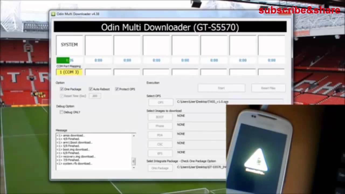Click the EFS image select button
Image resolution: width=345 pixels, height=194 pixels.
pos(160,153)
